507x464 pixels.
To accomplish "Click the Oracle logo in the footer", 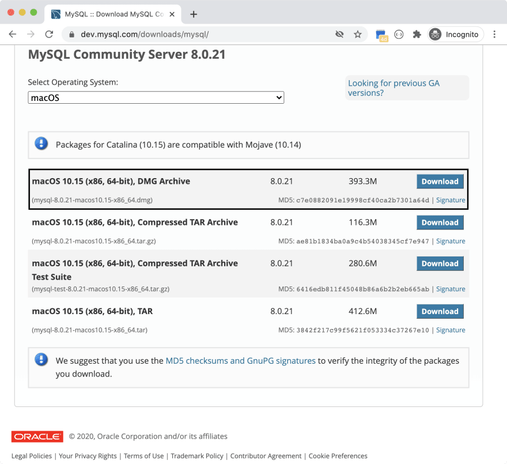I will (37, 436).
